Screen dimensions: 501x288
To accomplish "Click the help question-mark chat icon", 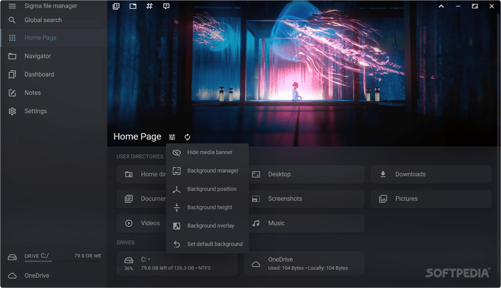I will (166, 6).
